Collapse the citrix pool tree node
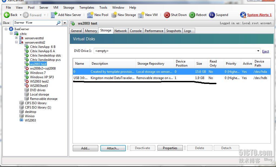276x167 pixels. pyautogui.click(x=11, y=34)
